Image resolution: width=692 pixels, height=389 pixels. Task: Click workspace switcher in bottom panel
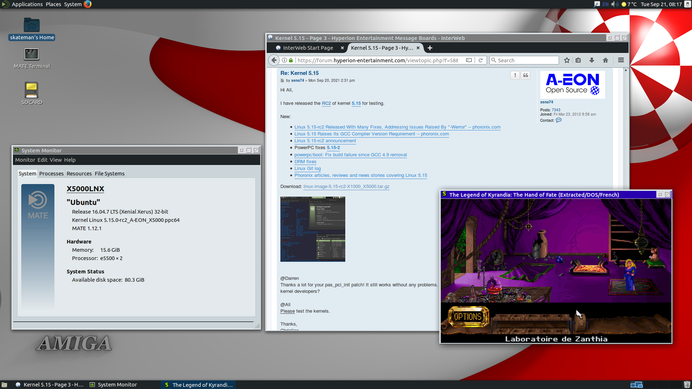click(636, 385)
